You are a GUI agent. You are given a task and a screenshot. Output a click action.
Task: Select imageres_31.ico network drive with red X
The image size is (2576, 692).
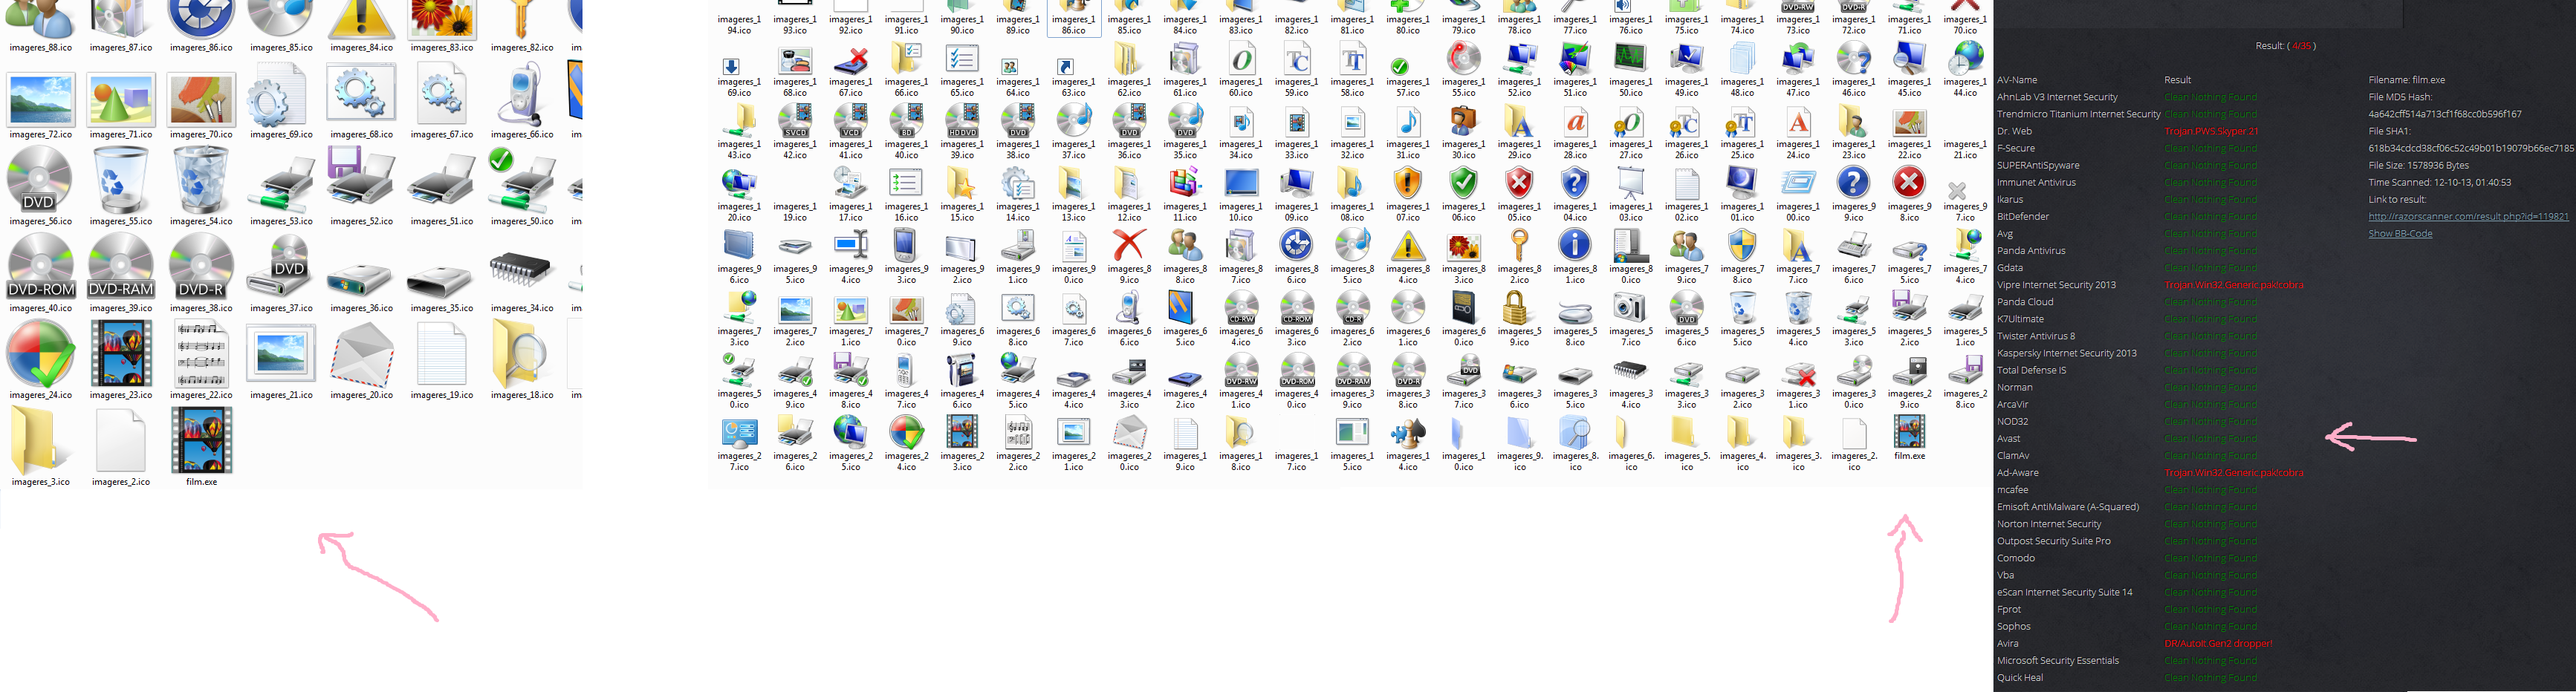point(1798,372)
